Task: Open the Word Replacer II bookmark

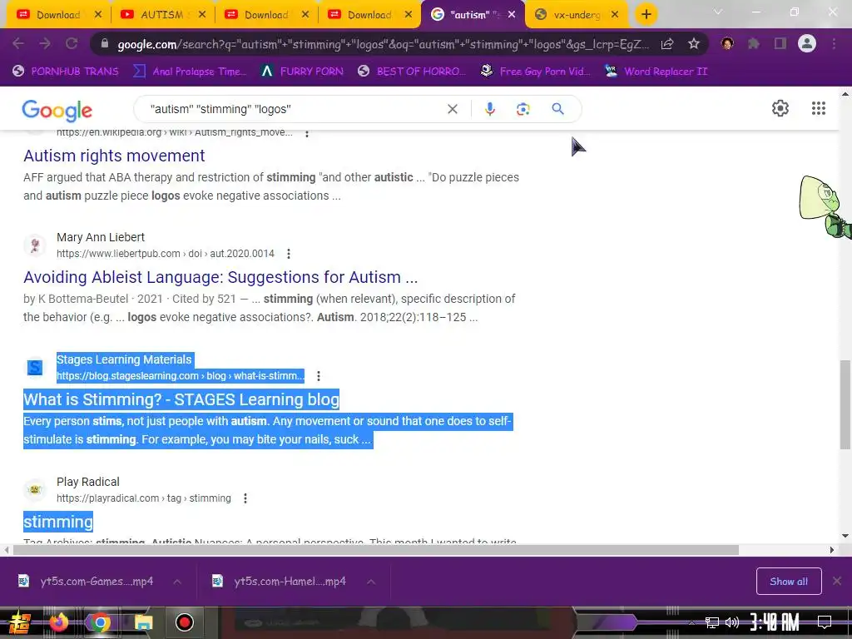Action: [656, 72]
